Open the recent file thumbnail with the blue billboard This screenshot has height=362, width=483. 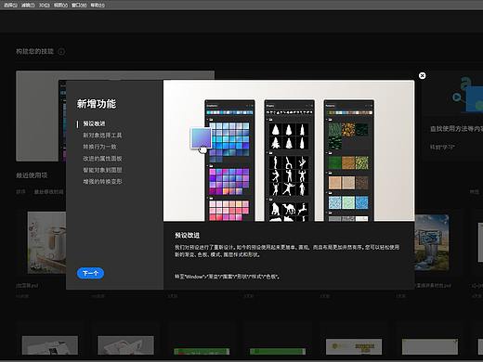pos(432,242)
